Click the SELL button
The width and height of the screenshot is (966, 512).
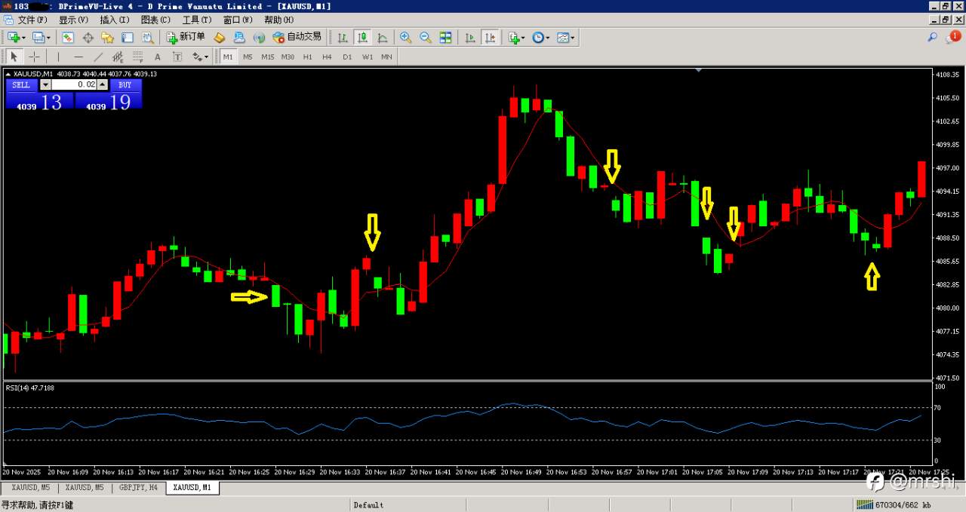[21, 85]
